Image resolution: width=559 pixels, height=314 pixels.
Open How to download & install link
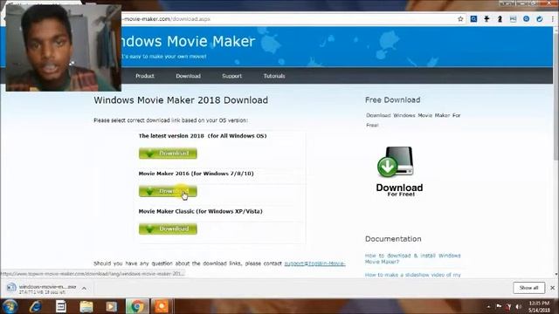(413, 258)
